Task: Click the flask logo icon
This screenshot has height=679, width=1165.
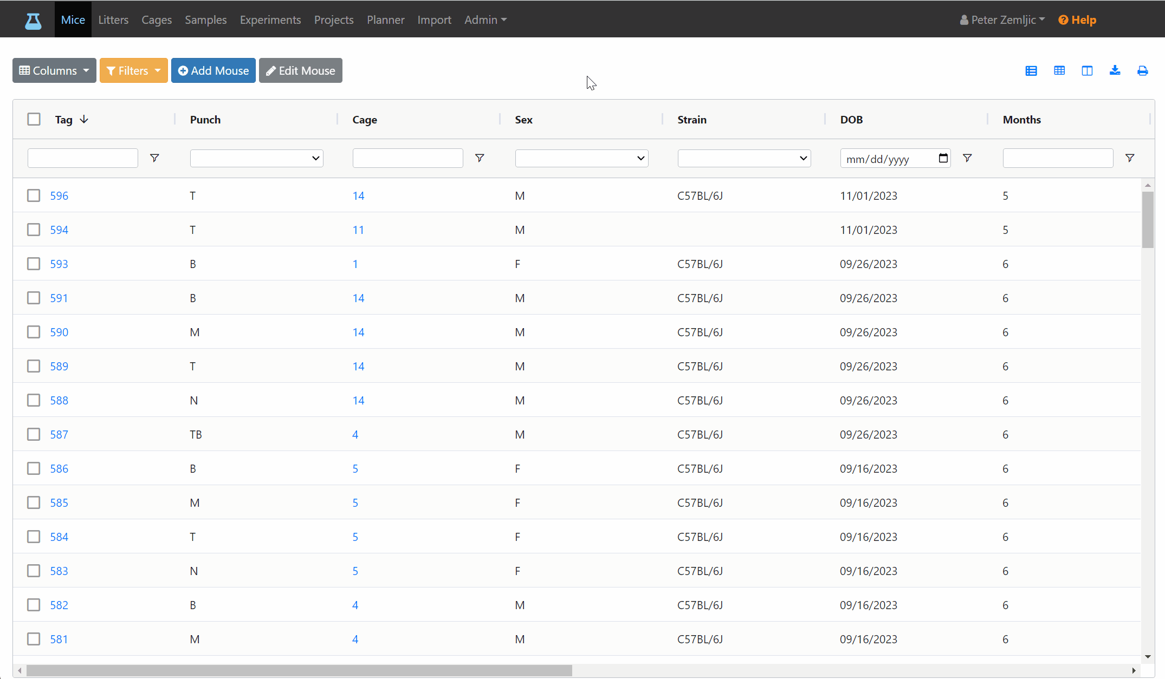Action: (x=33, y=21)
